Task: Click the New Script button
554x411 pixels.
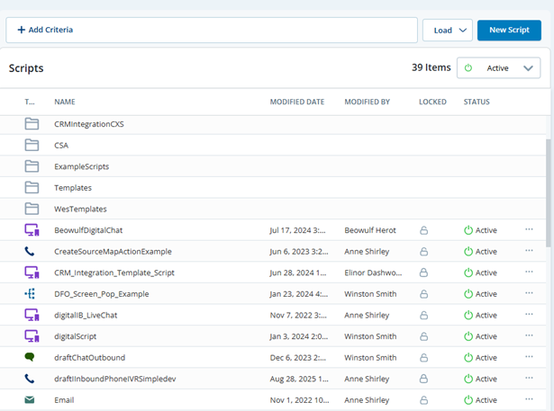Action: pyautogui.click(x=509, y=30)
